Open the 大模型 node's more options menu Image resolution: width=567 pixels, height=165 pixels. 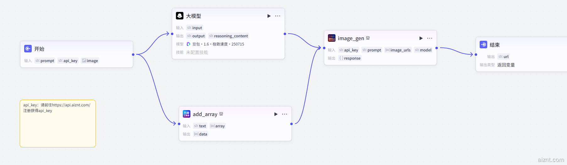pyautogui.click(x=278, y=16)
